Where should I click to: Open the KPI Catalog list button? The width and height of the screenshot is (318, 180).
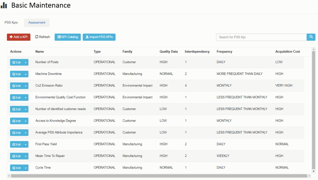coord(68,37)
